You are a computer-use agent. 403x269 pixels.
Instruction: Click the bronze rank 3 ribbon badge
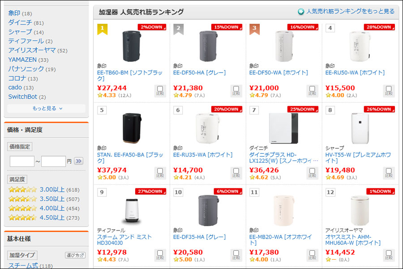pyautogui.click(x=254, y=29)
